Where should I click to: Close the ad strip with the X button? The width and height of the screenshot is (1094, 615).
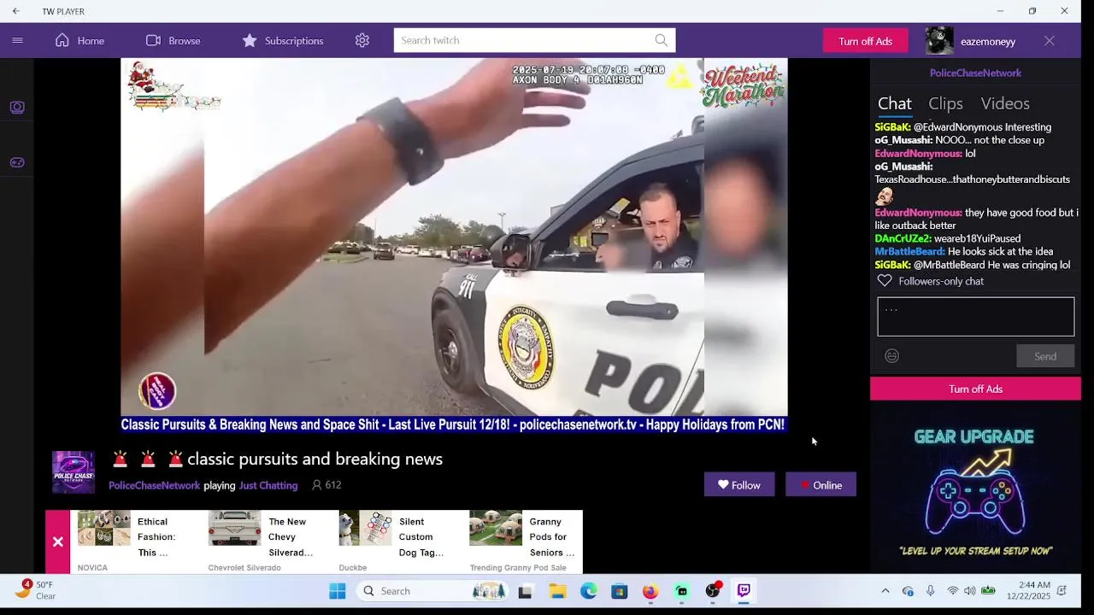(x=57, y=542)
